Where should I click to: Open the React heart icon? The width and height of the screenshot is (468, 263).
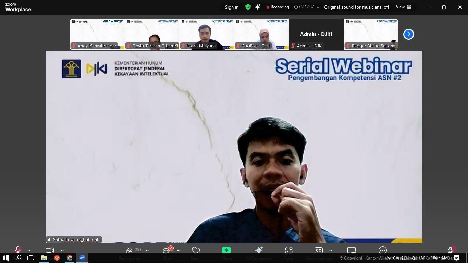196,250
